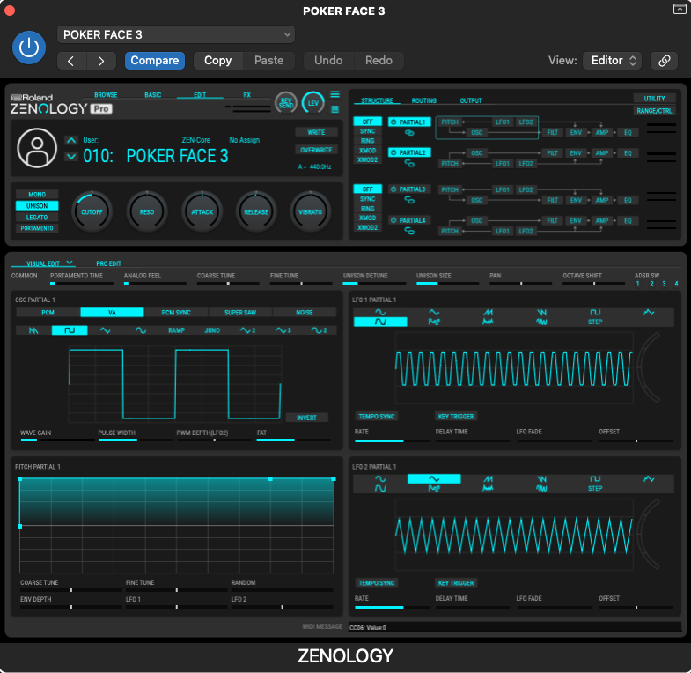Image resolution: width=691 pixels, height=673 pixels.
Task: Open the FX tab
Action: tap(246, 95)
